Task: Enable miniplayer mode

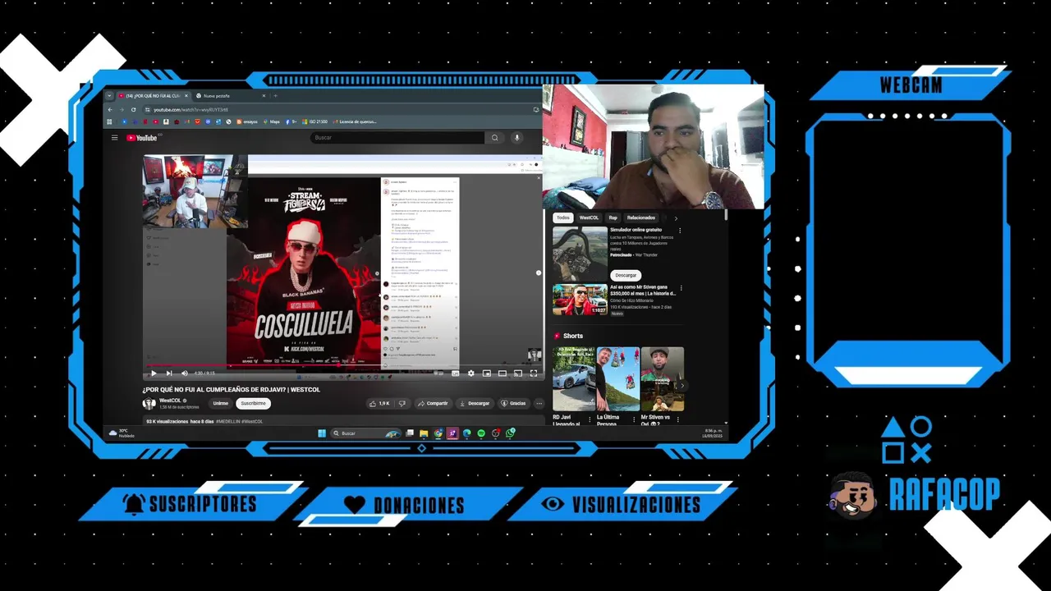Action: [486, 373]
